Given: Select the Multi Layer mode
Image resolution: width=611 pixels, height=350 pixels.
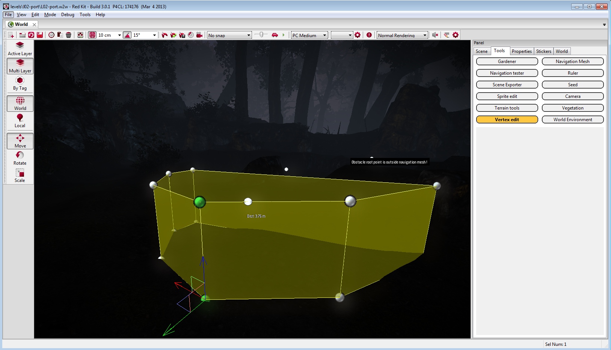Looking at the screenshot, I should click(x=20, y=66).
